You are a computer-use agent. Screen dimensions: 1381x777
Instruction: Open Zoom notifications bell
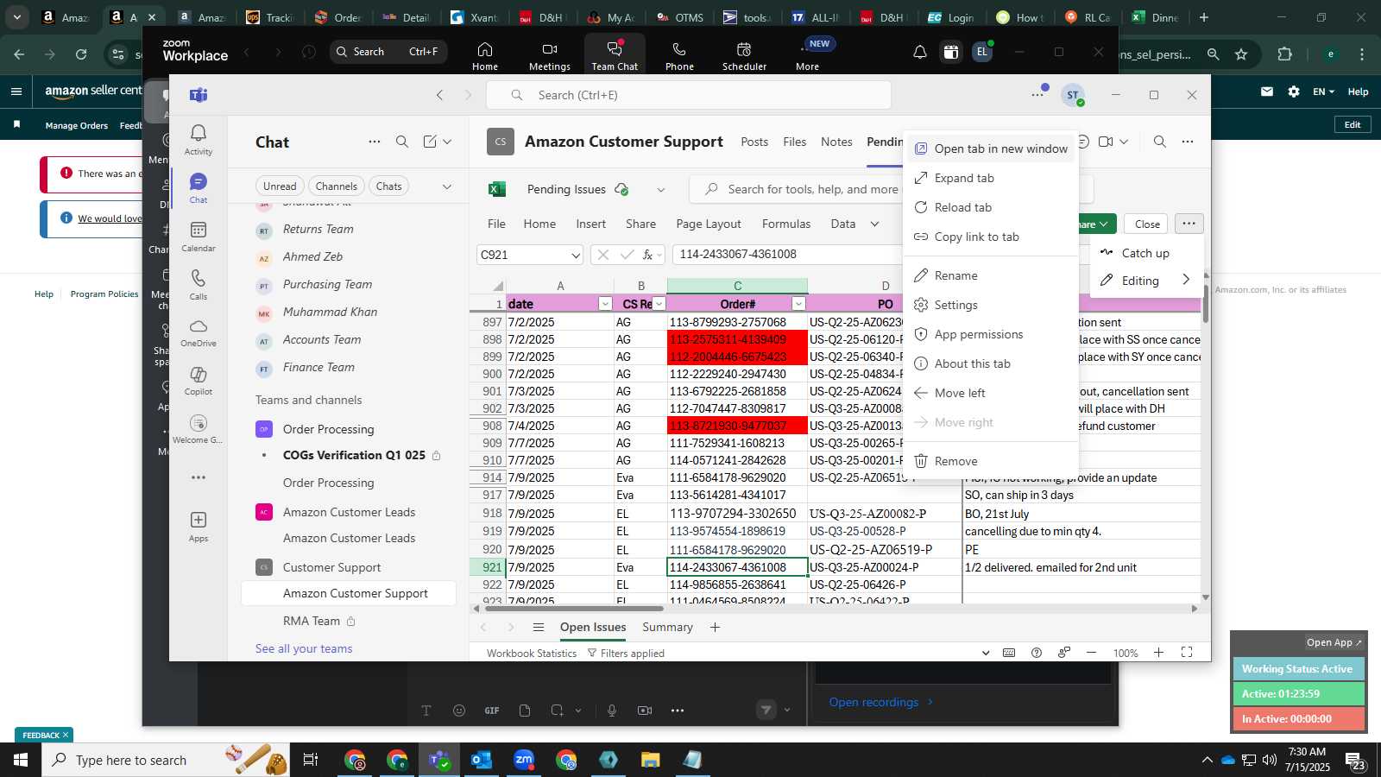(920, 52)
